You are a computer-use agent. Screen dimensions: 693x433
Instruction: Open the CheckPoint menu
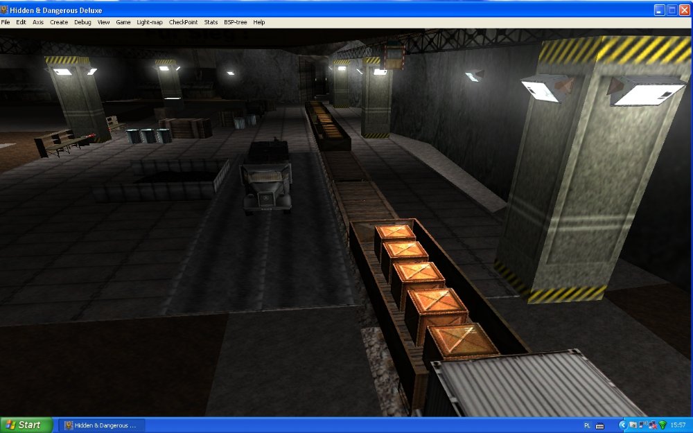(183, 22)
